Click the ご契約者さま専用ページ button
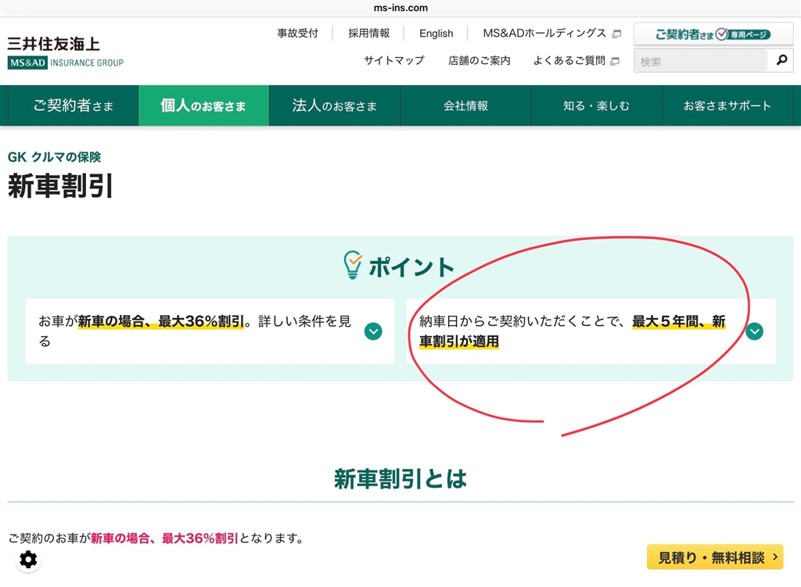 (x=713, y=34)
